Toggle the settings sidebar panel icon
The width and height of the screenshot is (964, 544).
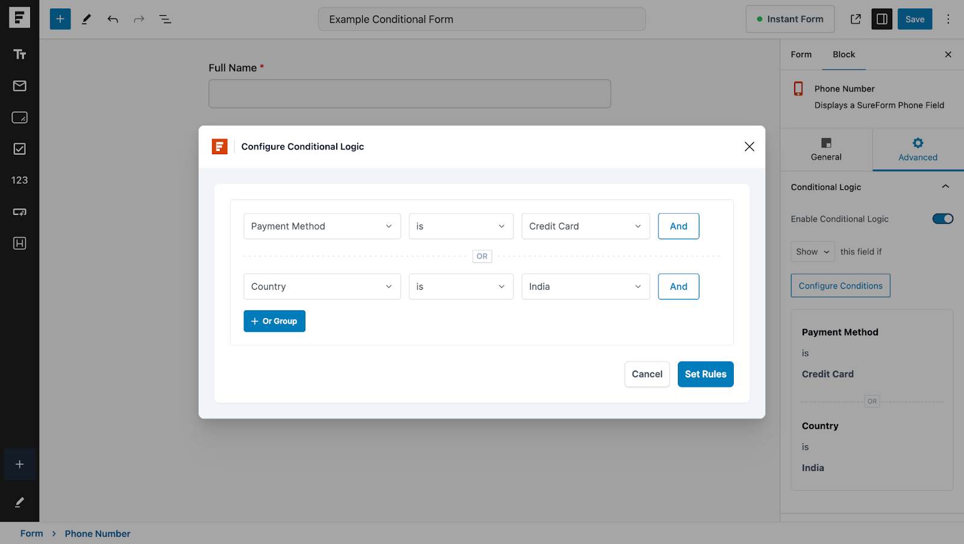point(881,19)
